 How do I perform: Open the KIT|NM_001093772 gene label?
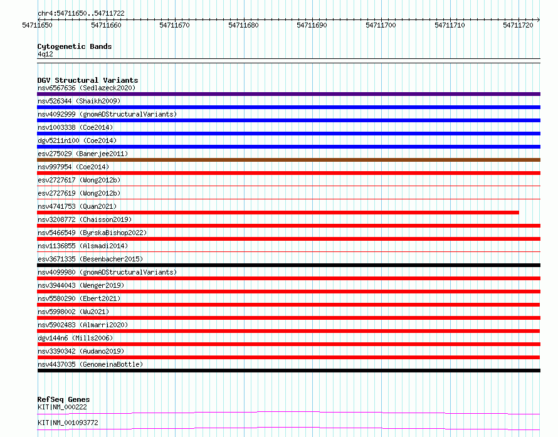pos(68,423)
